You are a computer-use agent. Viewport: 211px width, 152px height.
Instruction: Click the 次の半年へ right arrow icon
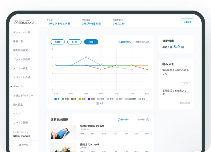(x=147, y=42)
